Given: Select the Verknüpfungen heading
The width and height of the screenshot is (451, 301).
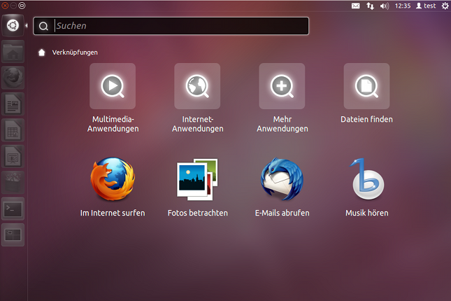Looking at the screenshot, I should [x=75, y=52].
